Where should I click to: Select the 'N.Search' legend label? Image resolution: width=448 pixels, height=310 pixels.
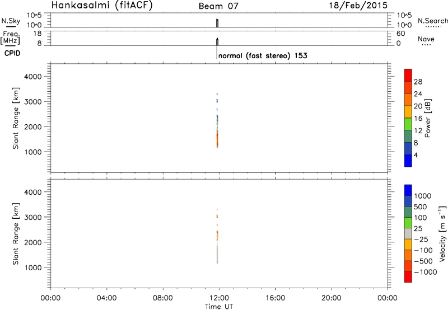coord(432,21)
